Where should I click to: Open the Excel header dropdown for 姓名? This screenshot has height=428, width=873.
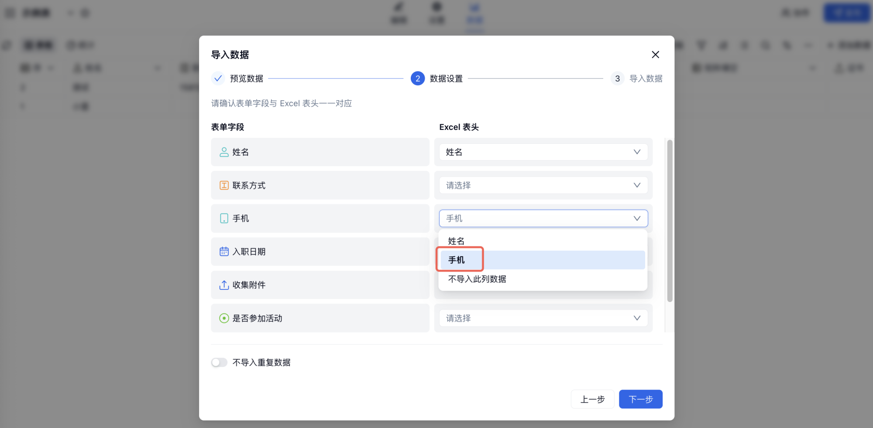pos(543,152)
